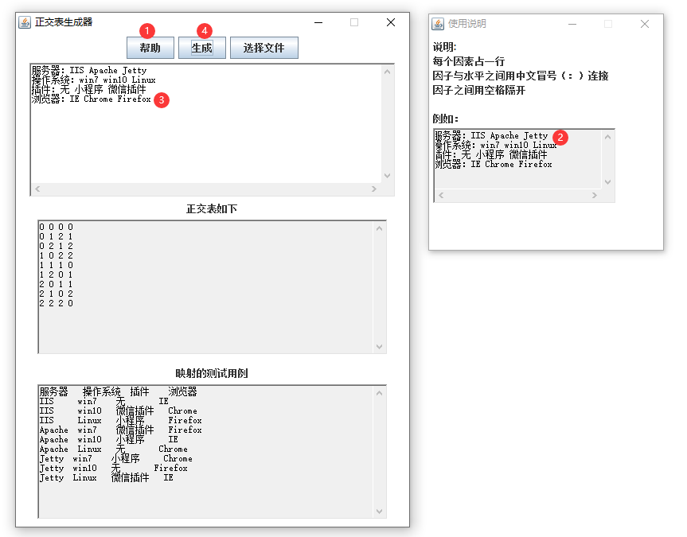Open the 选择文件 file chooser button

[x=263, y=48]
